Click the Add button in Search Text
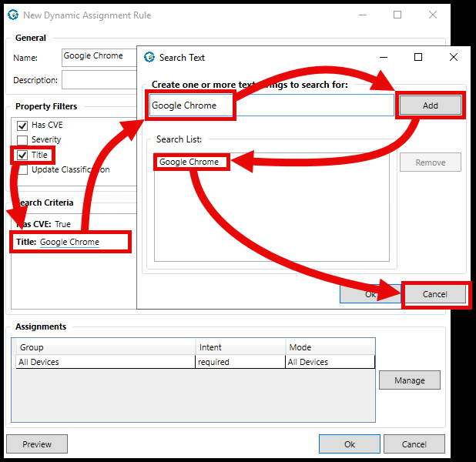The image size is (476, 462). [430, 105]
